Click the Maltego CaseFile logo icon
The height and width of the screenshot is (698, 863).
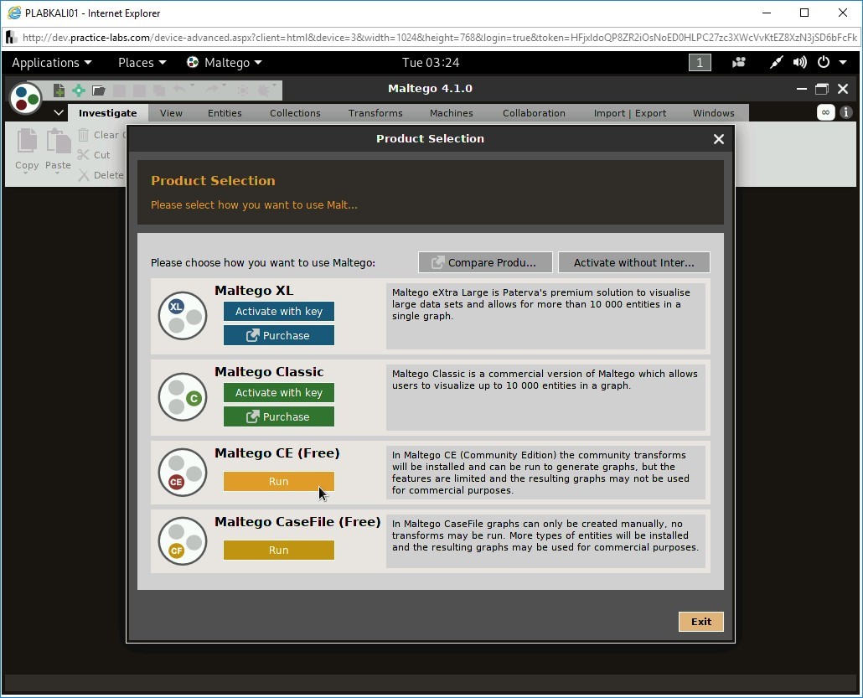[x=182, y=541]
